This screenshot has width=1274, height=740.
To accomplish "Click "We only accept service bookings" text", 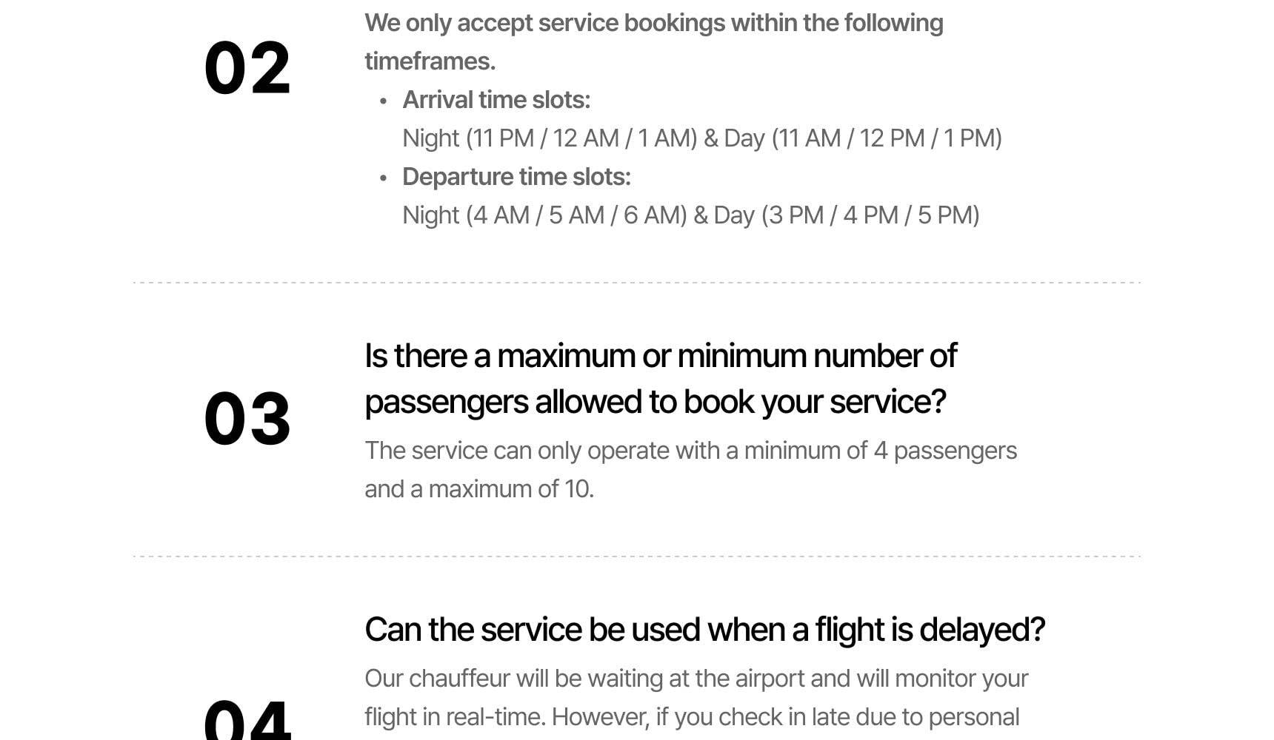I will [x=653, y=23].
